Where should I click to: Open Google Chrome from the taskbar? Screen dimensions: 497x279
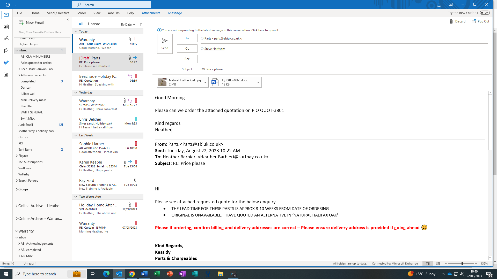click(x=132, y=274)
